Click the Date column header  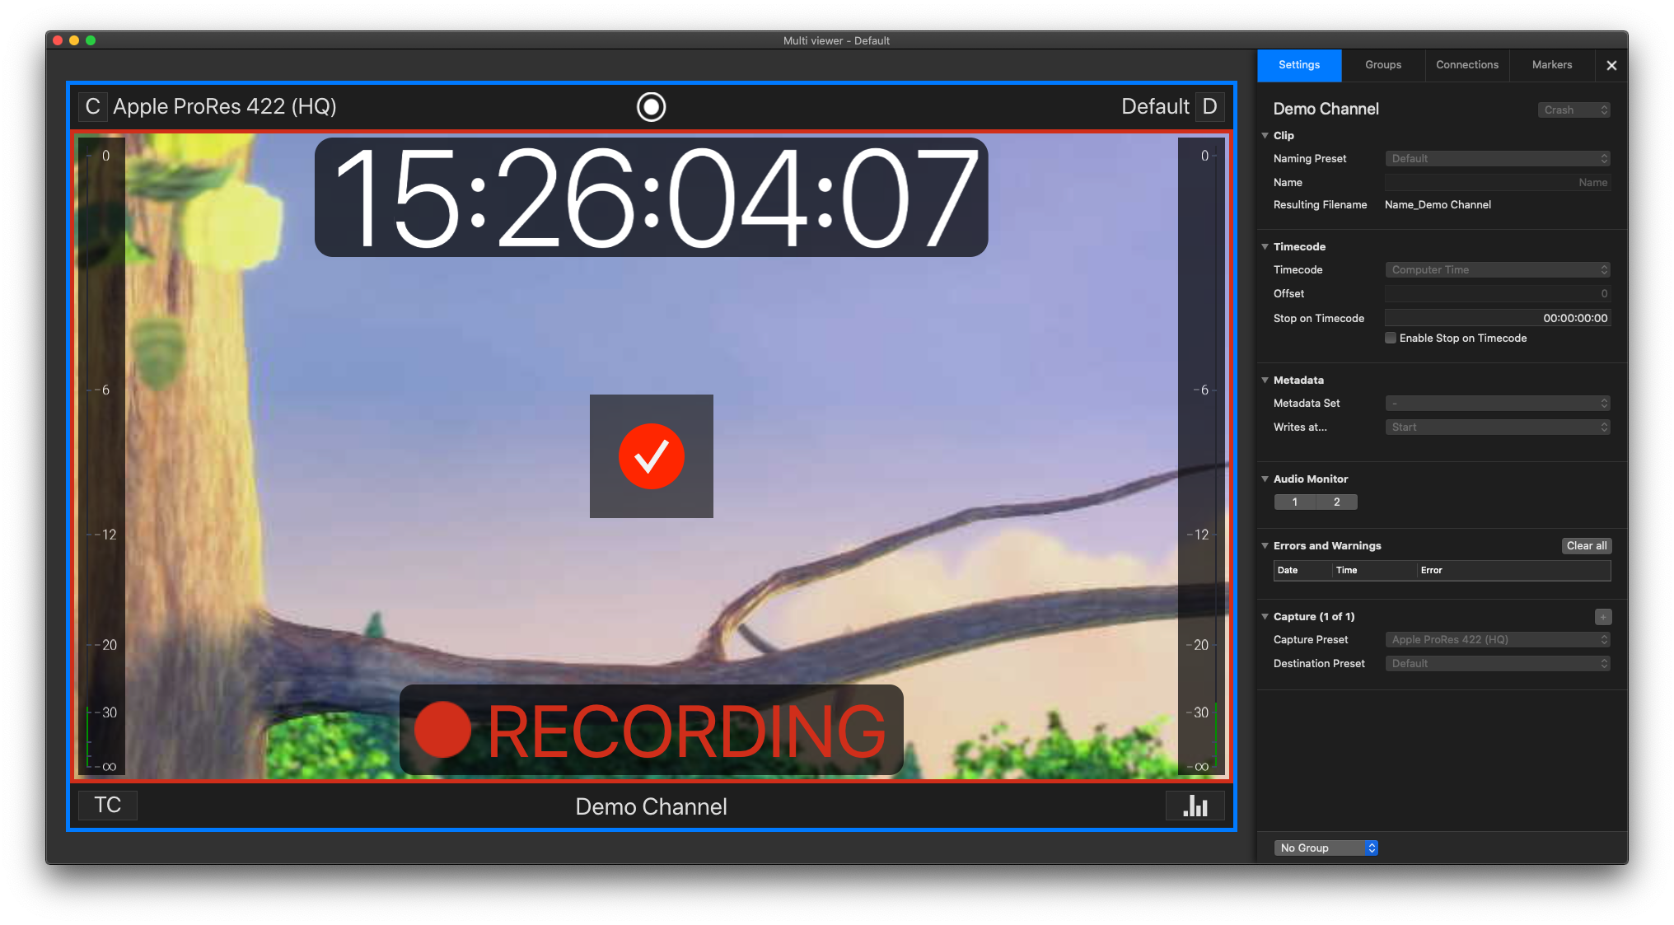tap(1302, 571)
